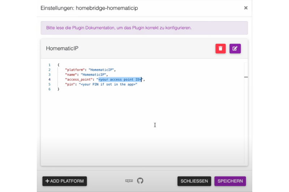Click the "access_point" key on line 4
This screenshot has height=192, width=289.
[79, 80]
